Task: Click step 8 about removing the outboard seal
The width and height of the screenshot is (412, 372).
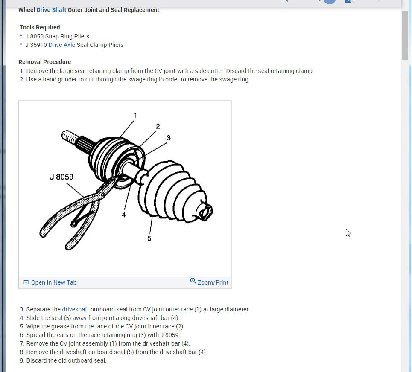Action: click(x=114, y=352)
